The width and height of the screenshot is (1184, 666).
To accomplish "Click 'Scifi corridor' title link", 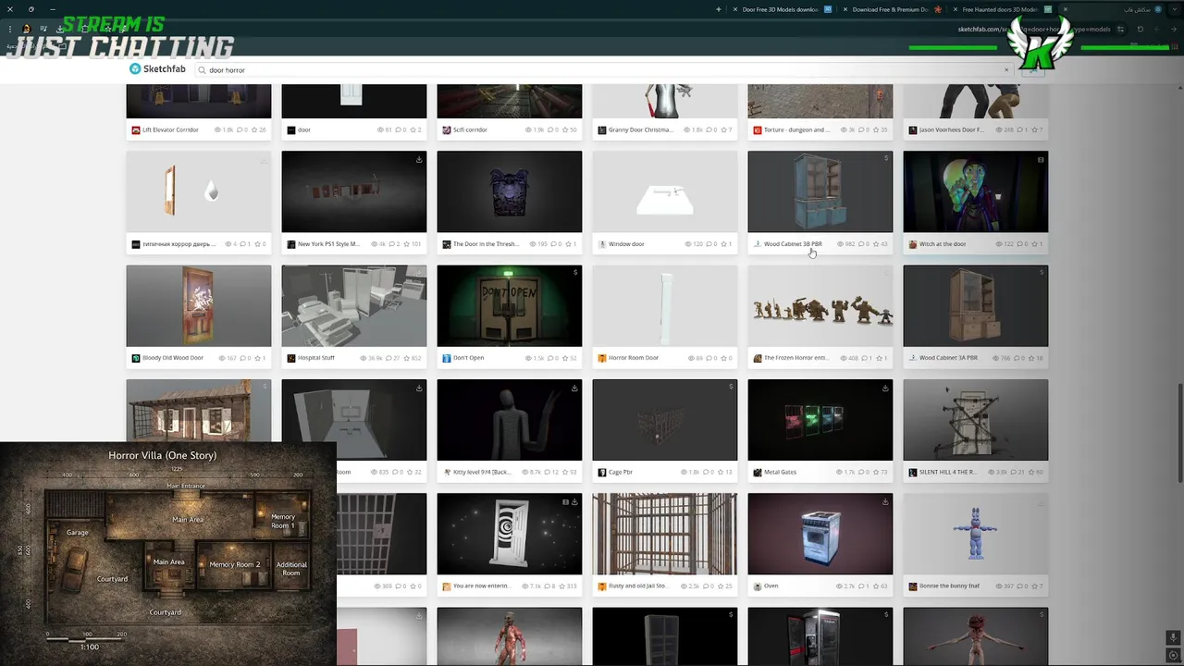I will [470, 130].
